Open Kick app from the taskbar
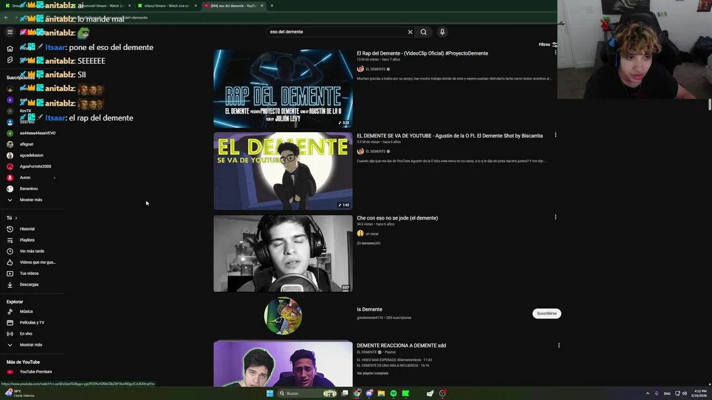The height and width of the screenshot is (400, 712). pos(406,393)
